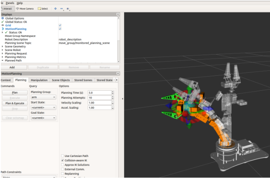This screenshot has height=178, width=270.
Task: Expand the Scene Geometry tree item
Action: tap(3, 45)
